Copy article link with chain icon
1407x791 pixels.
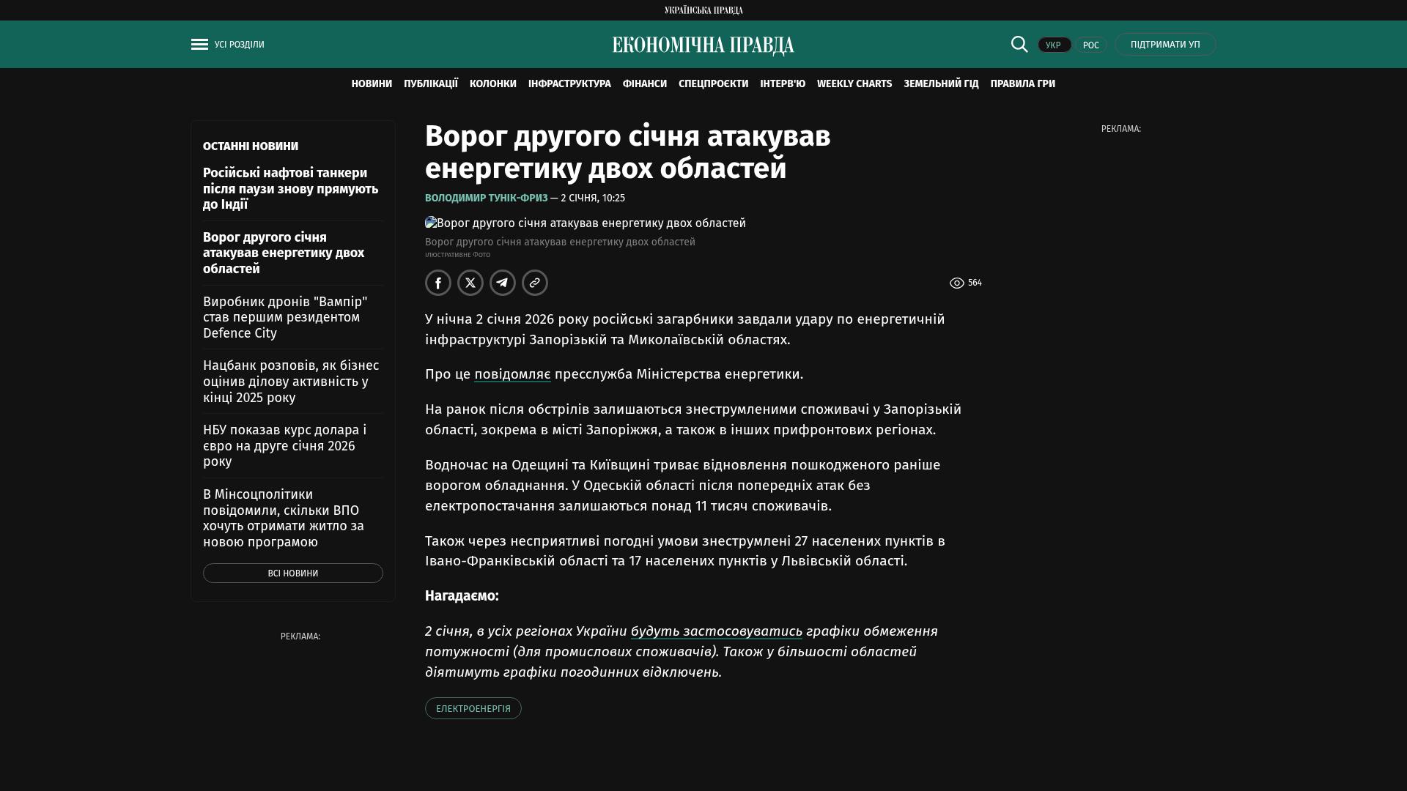[x=535, y=283]
